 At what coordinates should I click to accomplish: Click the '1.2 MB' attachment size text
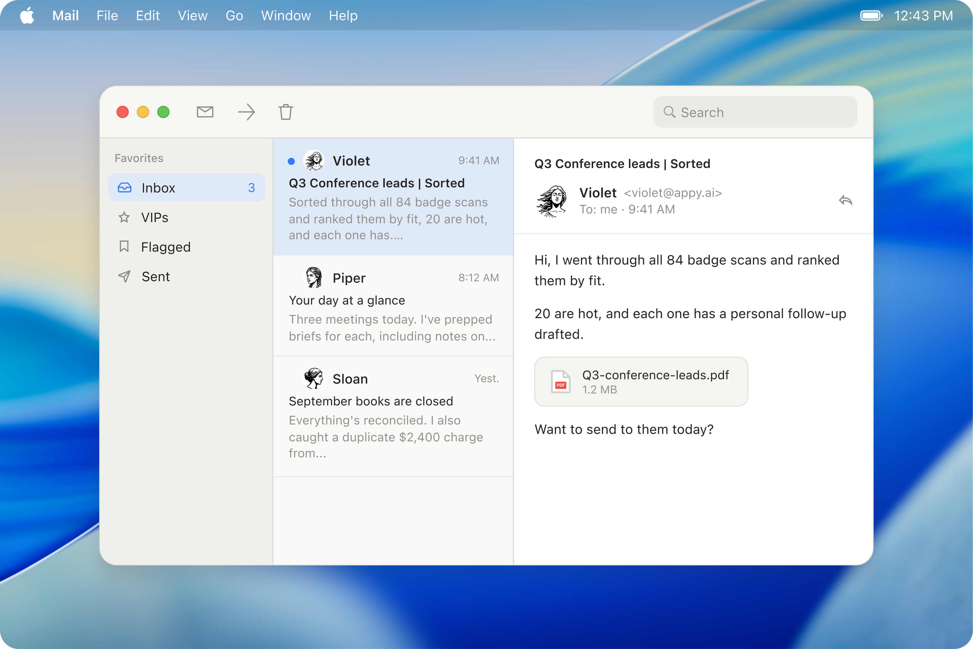coord(599,390)
